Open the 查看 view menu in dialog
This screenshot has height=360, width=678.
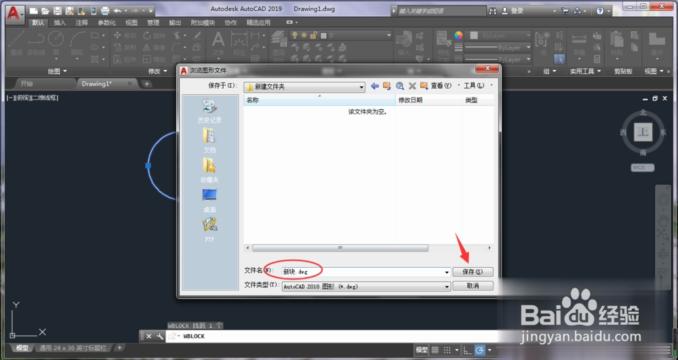441,86
